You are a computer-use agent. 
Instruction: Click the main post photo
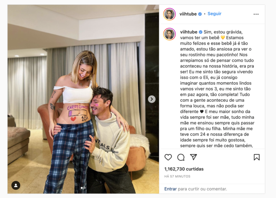click(83, 99)
